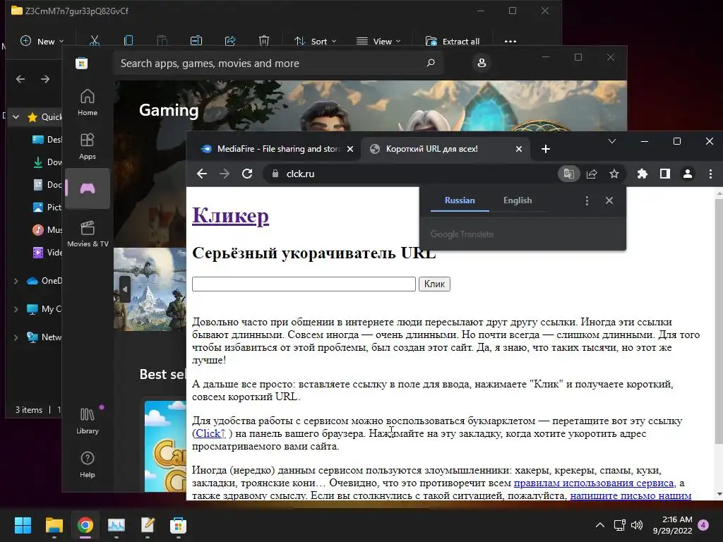Image resolution: width=723 pixels, height=542 pixels.
Task: Select the Короткий URL для всех tab
Action: 446,149
